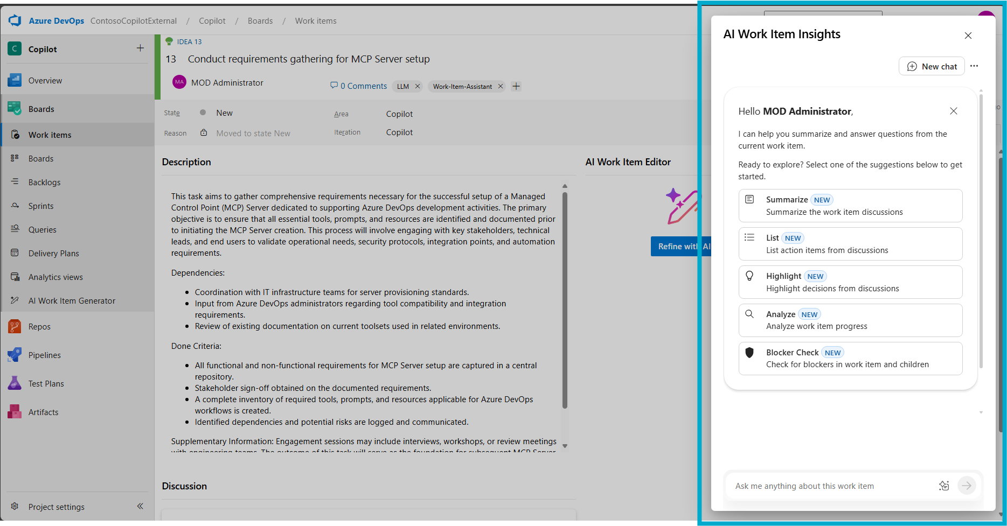Send the chat message with the arrow icon

point(967,485)
